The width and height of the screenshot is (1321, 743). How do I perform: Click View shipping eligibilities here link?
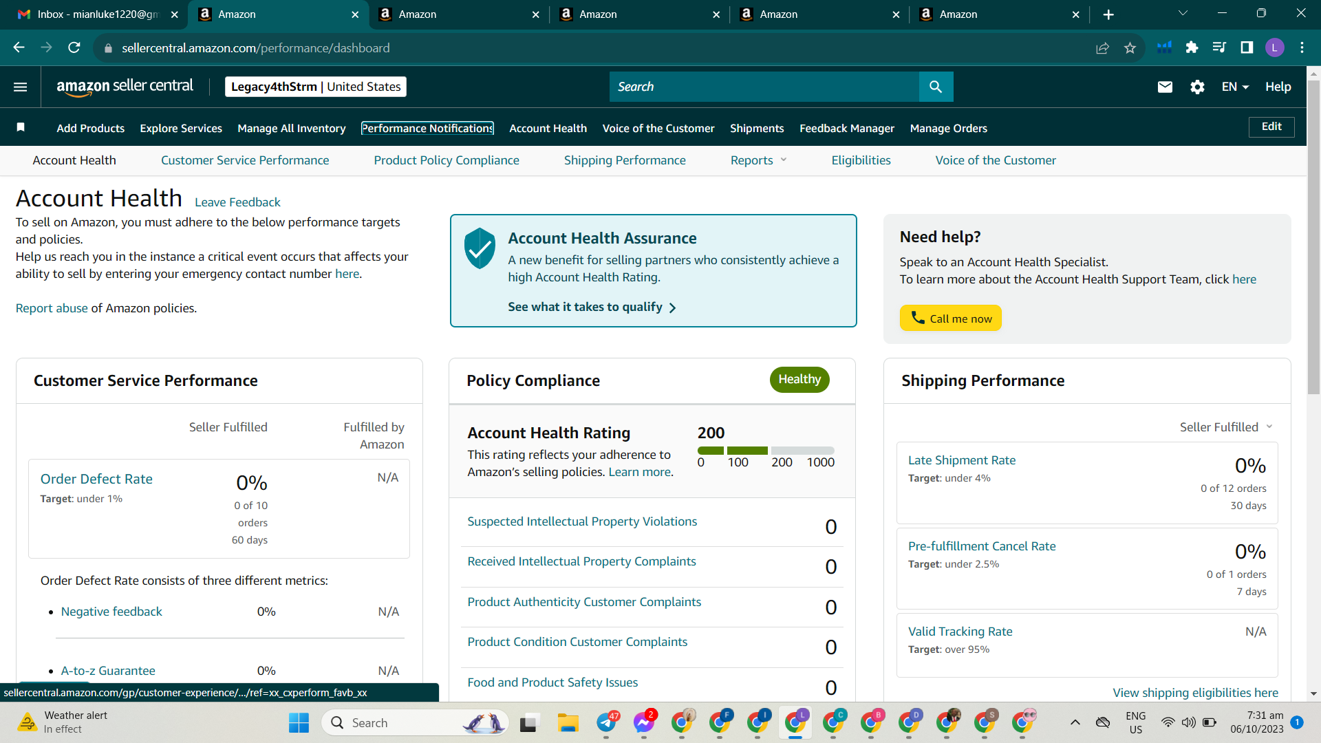pyautogui.click(x=1196, y=692)
